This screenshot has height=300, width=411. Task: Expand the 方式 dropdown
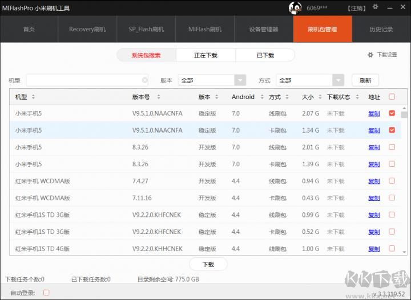coord(339,80)
